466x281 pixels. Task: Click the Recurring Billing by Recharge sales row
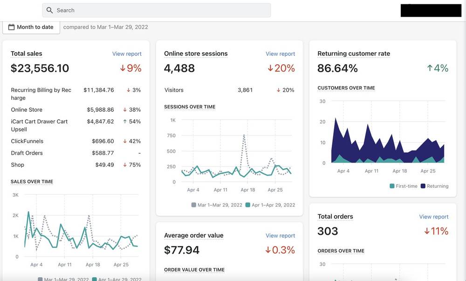76,94
